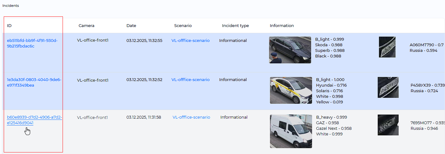Click the Incident type column header
Screen dimensions: 445x154
(235, 25)
